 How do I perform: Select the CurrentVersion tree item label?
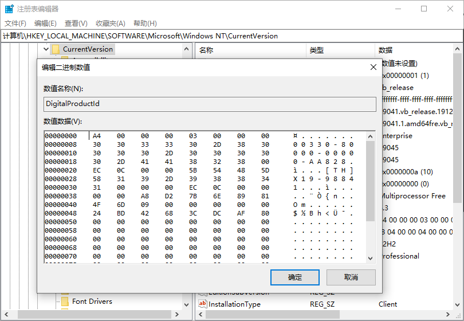point(88,49)
